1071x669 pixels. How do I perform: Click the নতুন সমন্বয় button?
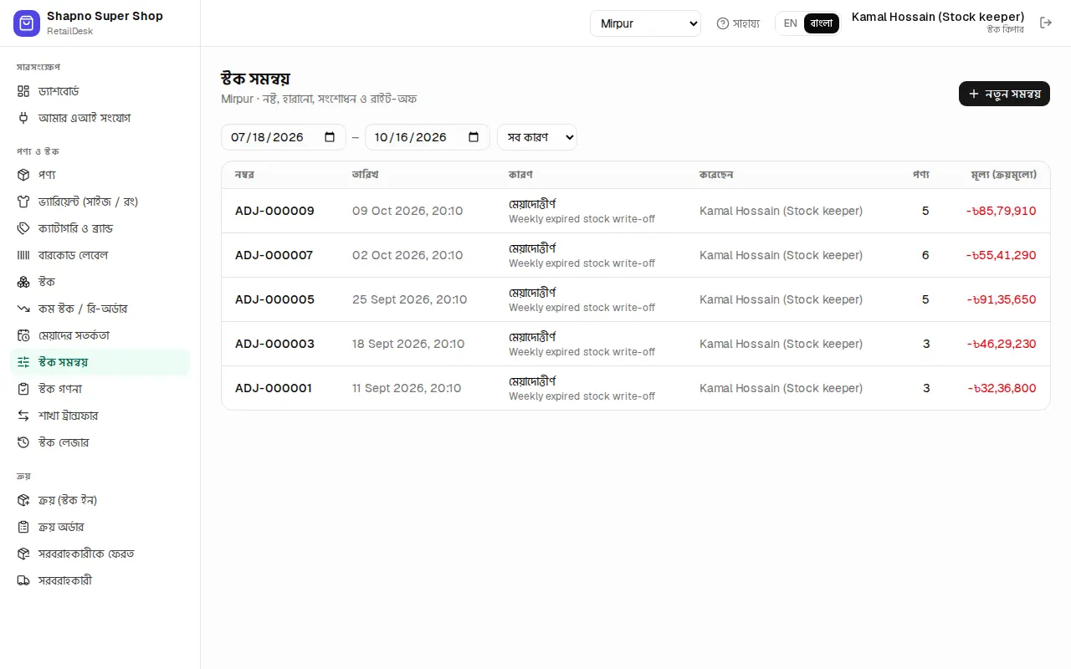point(1004,94)
